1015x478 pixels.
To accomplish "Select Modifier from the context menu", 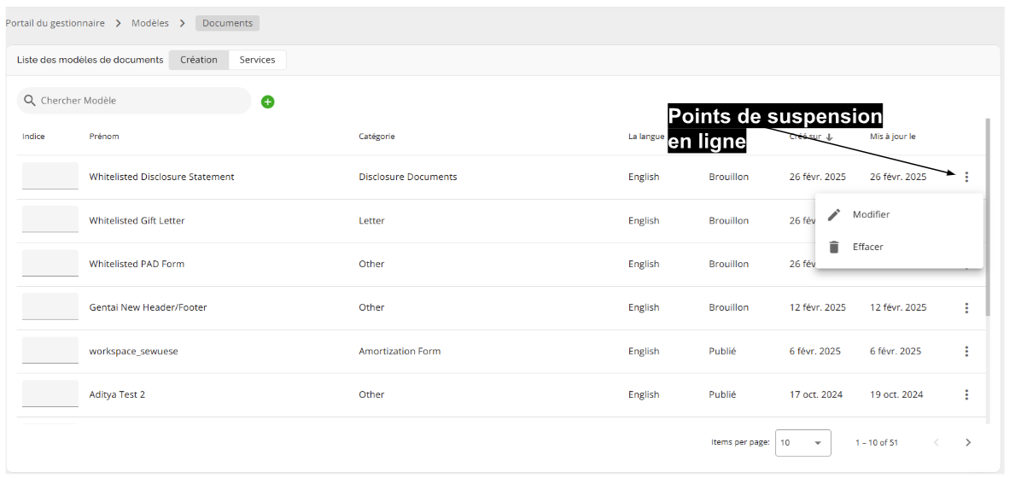I will click(x=899, y=215).
